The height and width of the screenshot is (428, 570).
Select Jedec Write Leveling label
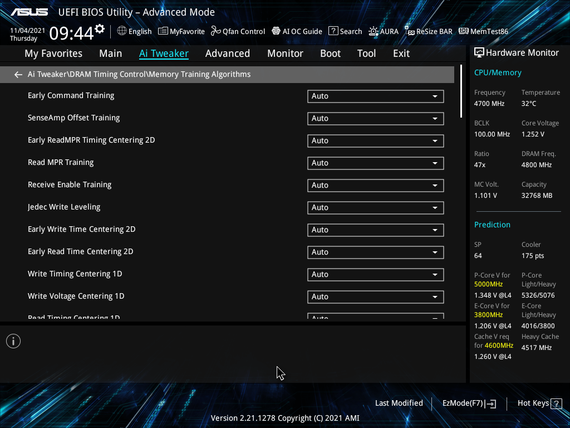tap(64, 207)
